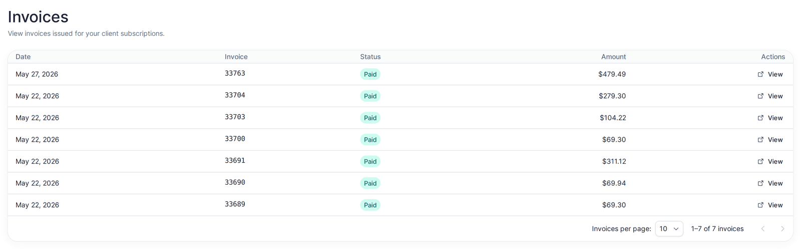Click the date cell for invoice 33689
Image resolution: width=801 pixels, height=249 pixels.
[37, 205]
